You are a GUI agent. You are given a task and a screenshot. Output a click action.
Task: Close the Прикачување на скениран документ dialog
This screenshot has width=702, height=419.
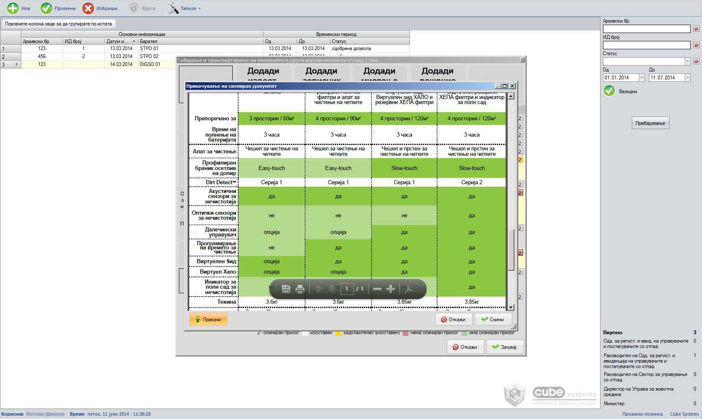[x=513, y=86]
